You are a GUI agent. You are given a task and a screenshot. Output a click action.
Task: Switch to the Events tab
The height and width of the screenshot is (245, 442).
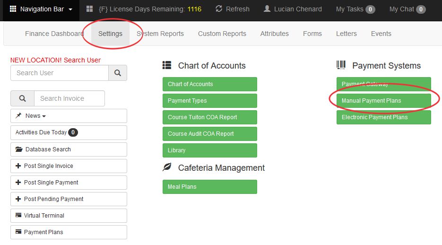tap(381, 34)
